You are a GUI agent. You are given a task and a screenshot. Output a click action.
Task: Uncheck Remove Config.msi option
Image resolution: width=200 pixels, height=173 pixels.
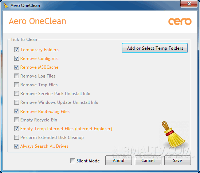pyautogui.click(x=17, y=59)
